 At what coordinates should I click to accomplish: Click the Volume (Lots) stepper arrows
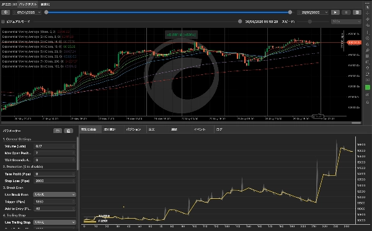click(x=74, y=146)
